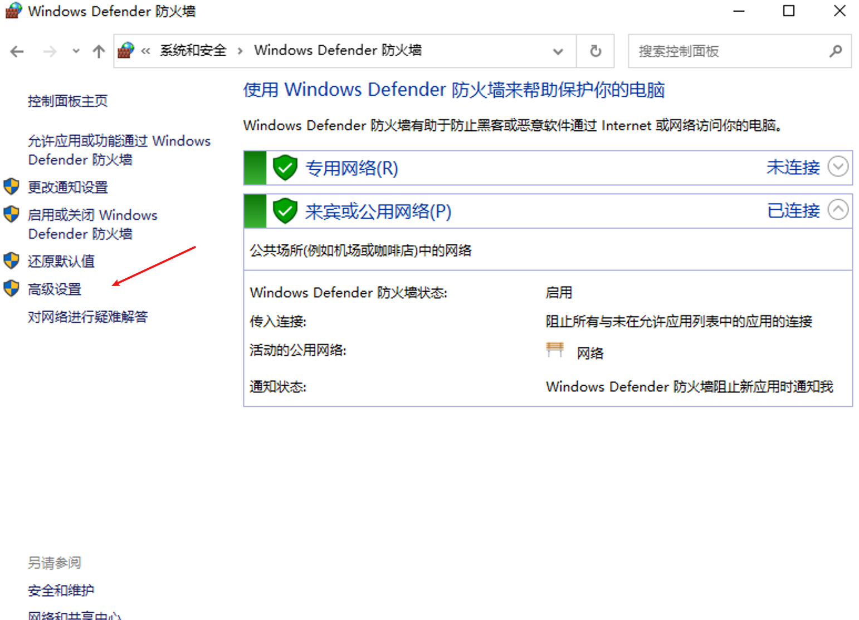Viewport: 859px width, 620px height.
Task: Click 公共场所(例如机场或咖啡店)中的网络 description
Action: pyautogui.click(x=360, y=250)
